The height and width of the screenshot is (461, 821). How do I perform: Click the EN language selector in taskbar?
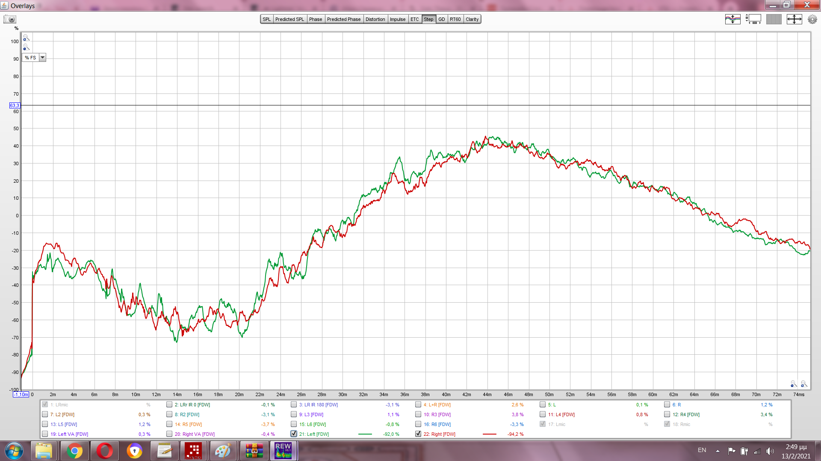(x=702, y=450)
